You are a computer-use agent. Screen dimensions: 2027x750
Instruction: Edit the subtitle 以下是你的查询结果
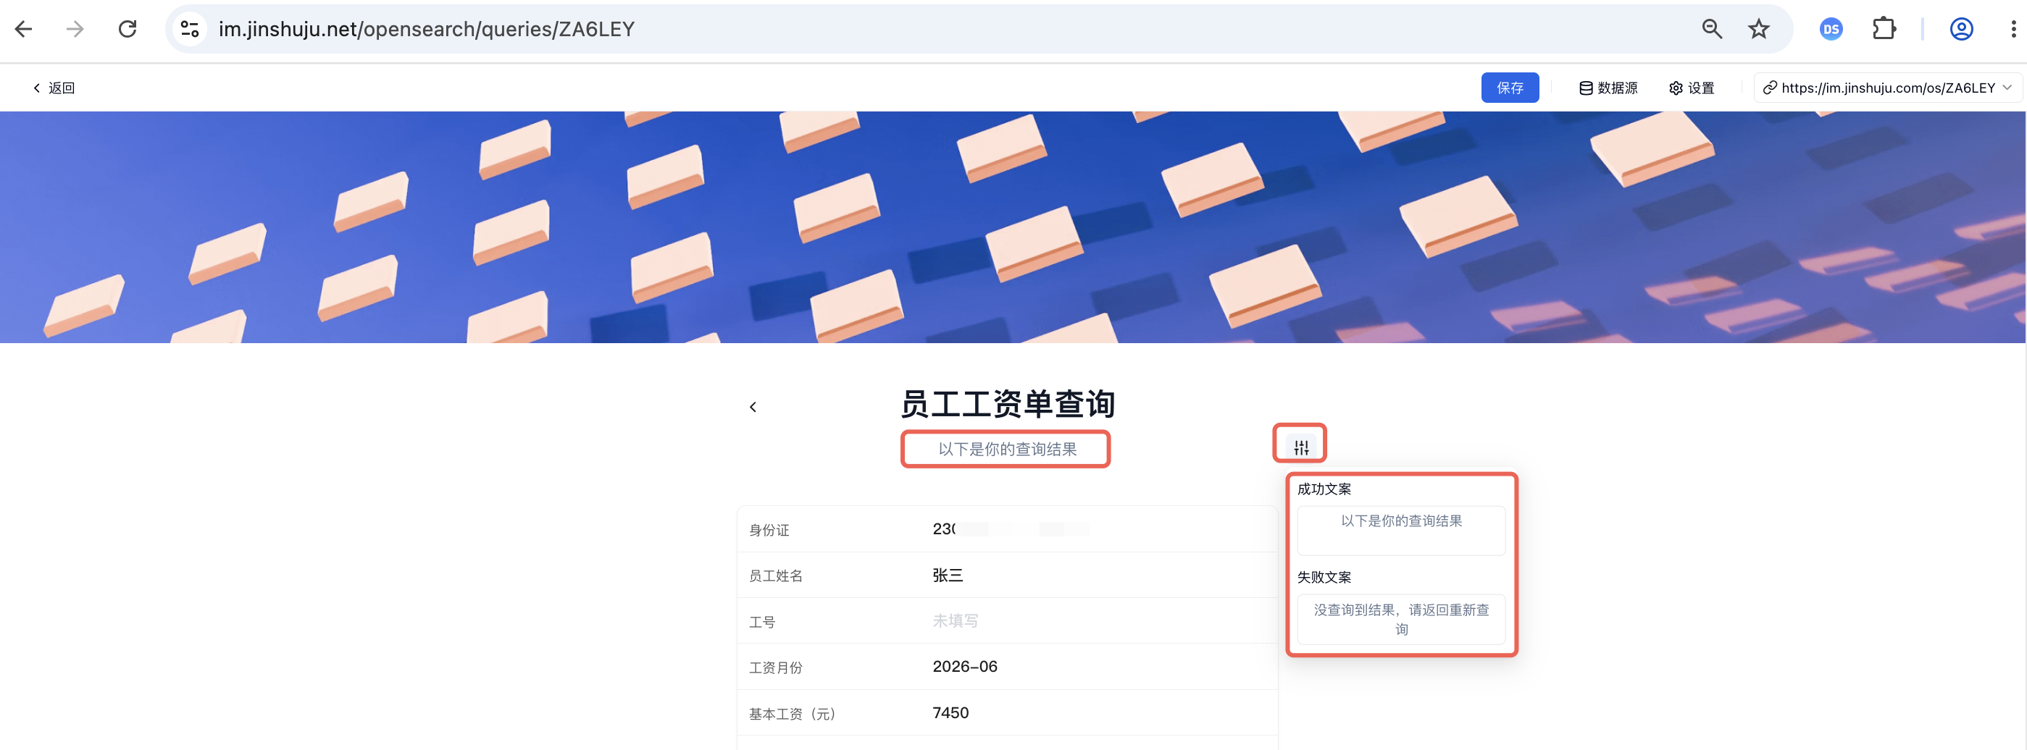pyautogui.click(x=1007, y=450)
